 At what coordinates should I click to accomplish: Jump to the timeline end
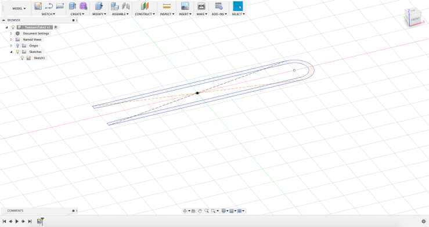30,221
